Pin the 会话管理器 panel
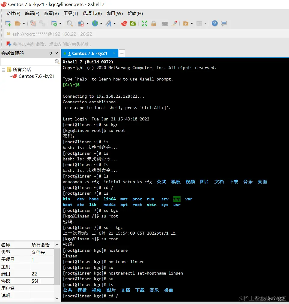The height and width of the screenshot is (304, 289). (50, 53)
